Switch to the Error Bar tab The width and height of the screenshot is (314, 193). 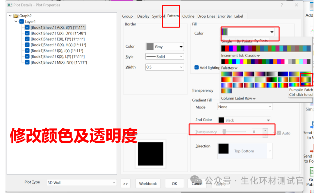(x=225, y=16)
